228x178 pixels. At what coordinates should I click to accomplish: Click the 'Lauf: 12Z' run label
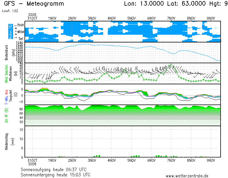(10, 11)
